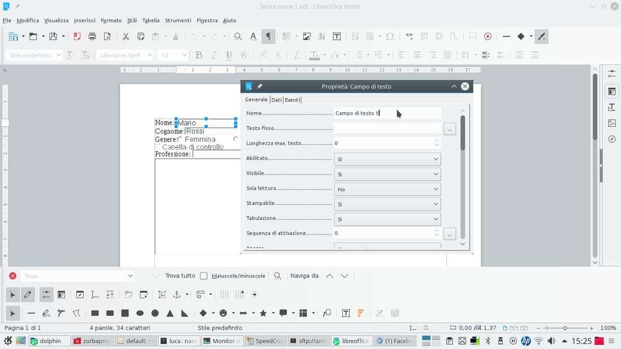Click the Insert Text Box icon in drawing toolbar
621x349 pixels.
346,313
